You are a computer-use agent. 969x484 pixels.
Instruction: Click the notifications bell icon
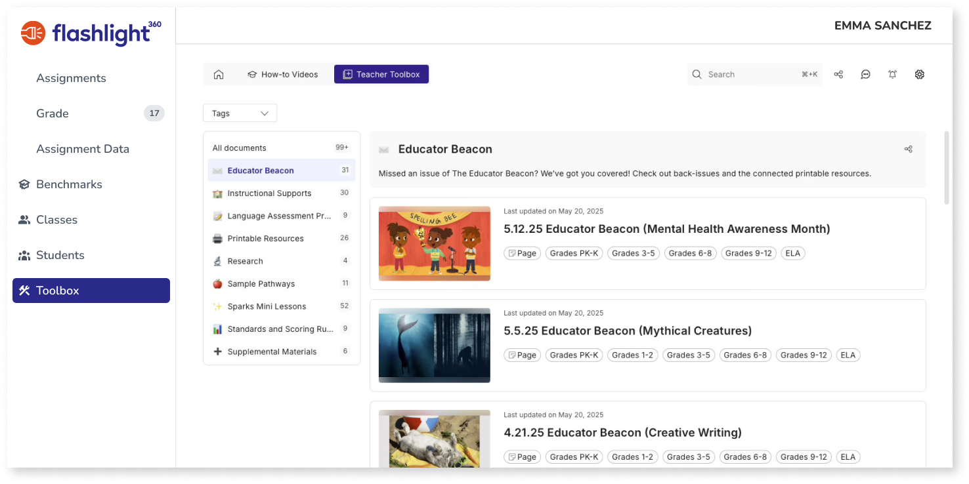pos(892,75)
